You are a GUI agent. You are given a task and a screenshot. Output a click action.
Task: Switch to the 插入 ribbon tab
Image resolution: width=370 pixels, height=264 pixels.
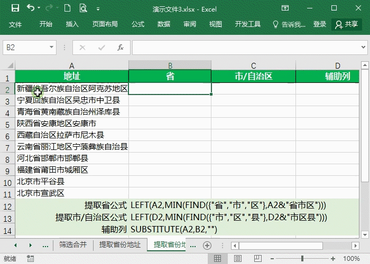point(72,24)
